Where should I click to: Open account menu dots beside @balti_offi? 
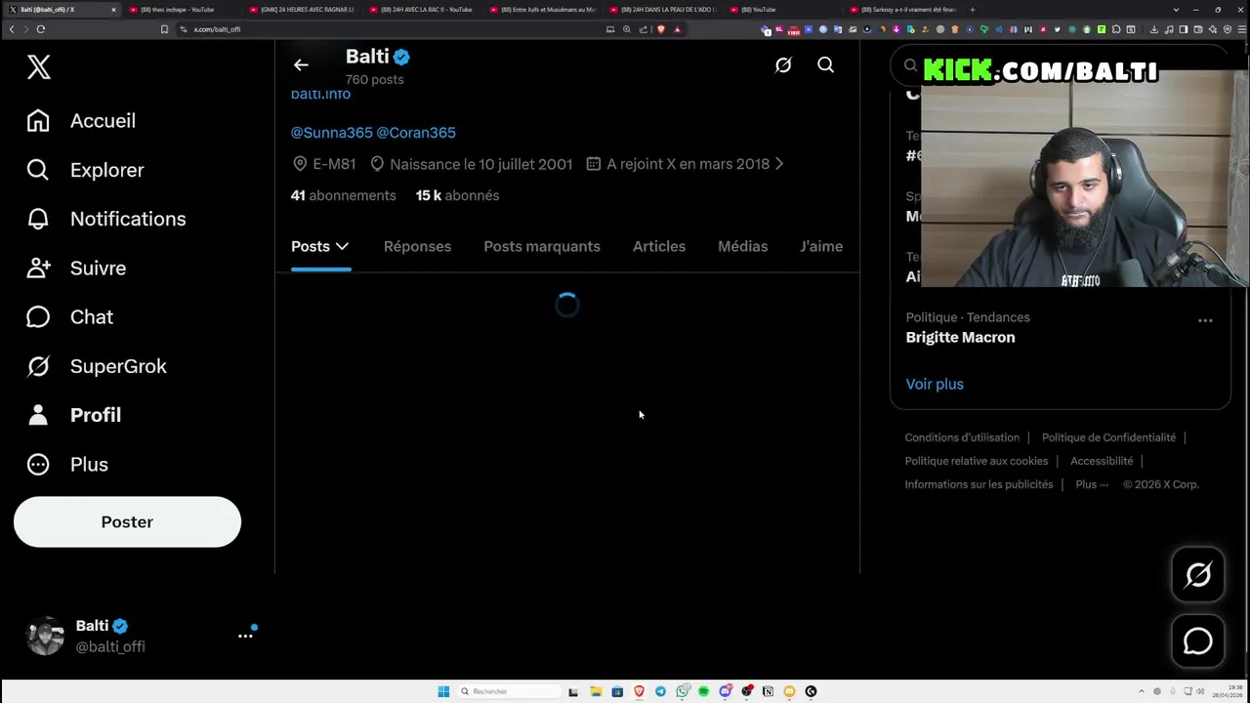tap(245, 636)
